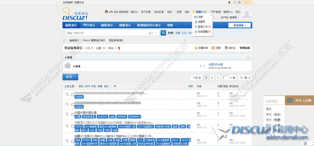Open the 發帖 dropdown button
Screen dimensions: 314x146
(70, 77)
